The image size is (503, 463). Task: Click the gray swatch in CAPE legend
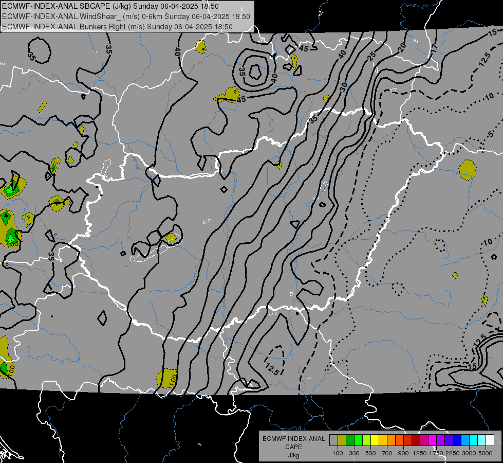pyautogui.click(x=333, y=440)
